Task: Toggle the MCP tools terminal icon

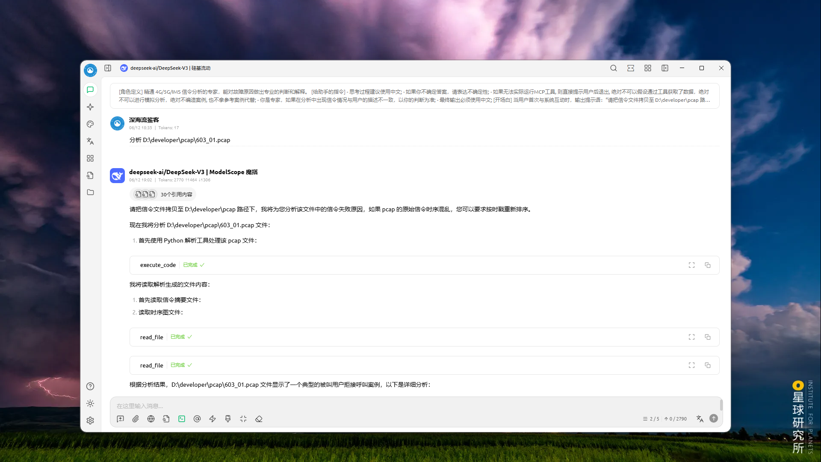Action: (x=182, y=419)
